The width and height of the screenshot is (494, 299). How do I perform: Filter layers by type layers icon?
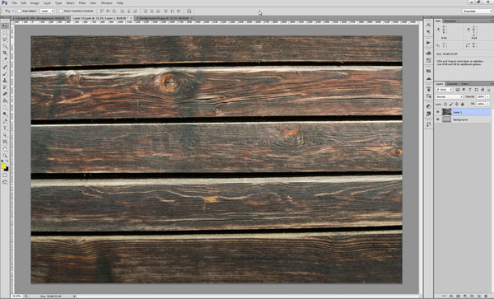coord(470,90)
